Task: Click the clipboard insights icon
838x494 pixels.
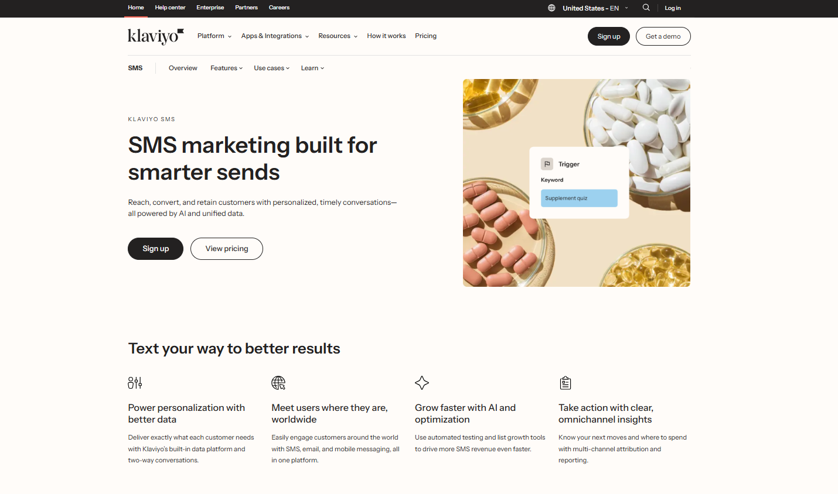Action: coord(566,383)
